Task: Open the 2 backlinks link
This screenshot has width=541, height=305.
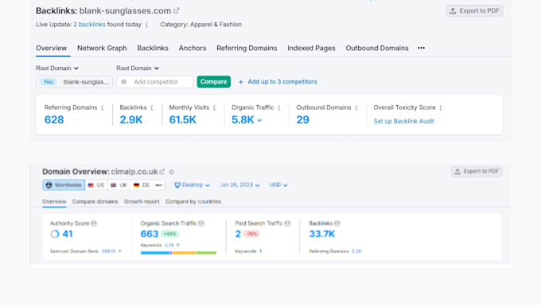Action: (x=89, y=25)
